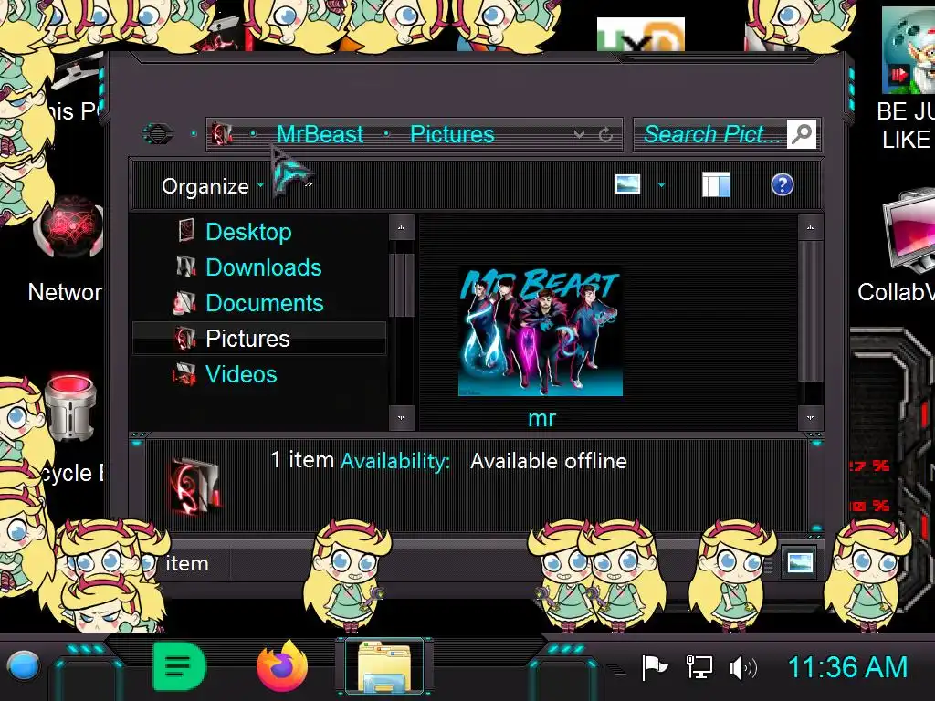Image resolution: width=935 pixels, height=701 pixels.
Task: Launch Firefox from the taskbar
Action: pos(282,666)
